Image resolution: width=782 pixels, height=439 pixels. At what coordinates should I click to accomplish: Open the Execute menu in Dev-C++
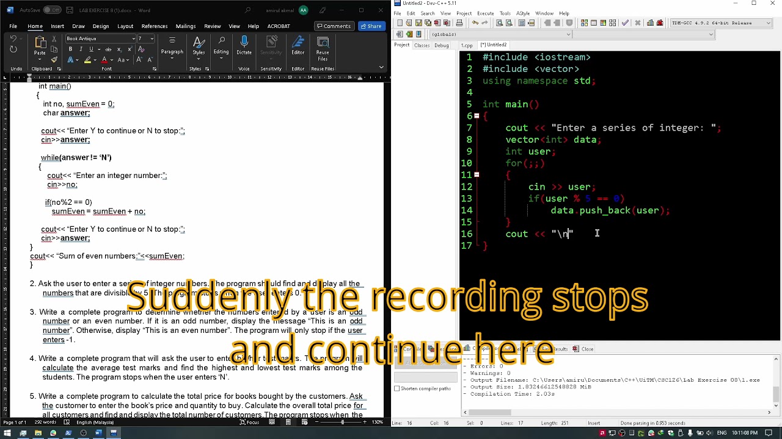click(486, 13)
